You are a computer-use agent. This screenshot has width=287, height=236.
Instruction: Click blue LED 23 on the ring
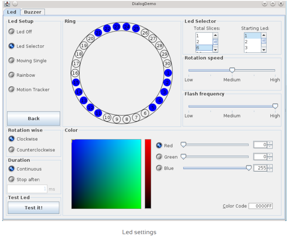pos(117,27)
